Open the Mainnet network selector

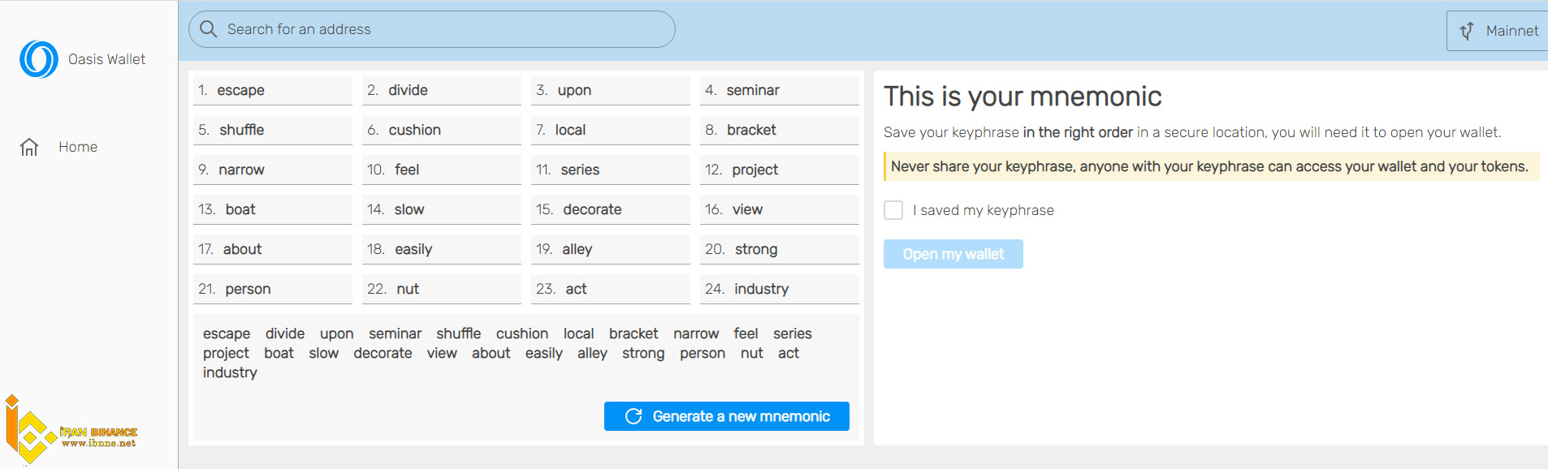pos(1497,31)
